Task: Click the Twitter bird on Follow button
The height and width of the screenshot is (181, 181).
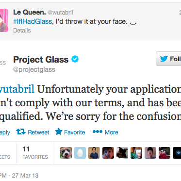Action: [x=164, y=59]
